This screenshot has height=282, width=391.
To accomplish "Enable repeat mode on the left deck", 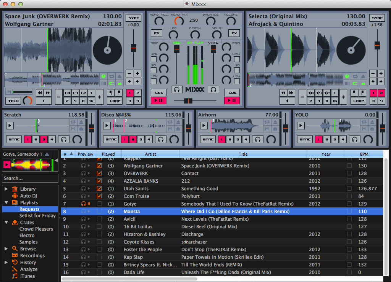I will coord(111,76).
